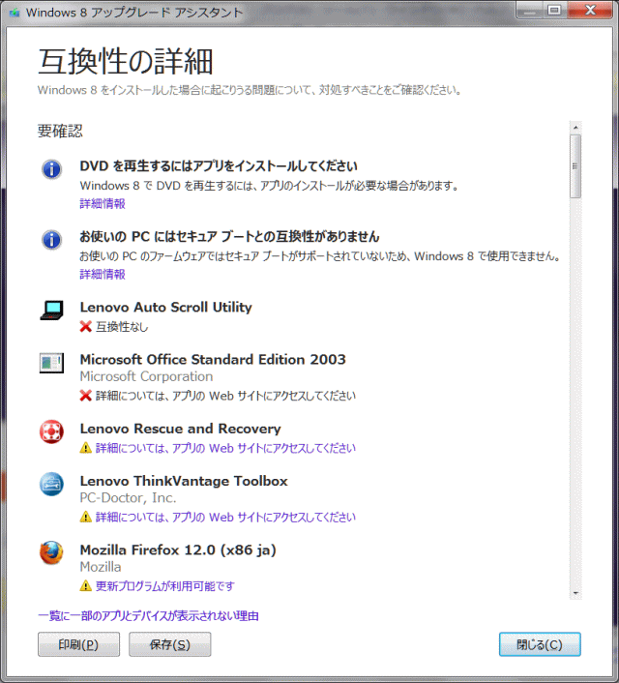Click the 閉じる(C) close button
Viewport: 619px width, 683px height.
(x=540, y=644)
